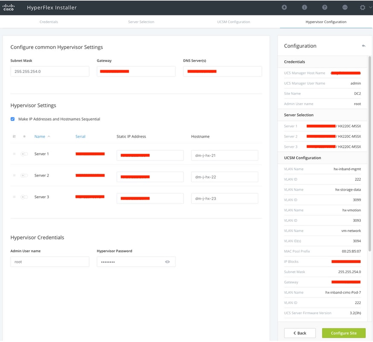This screenshot has width=373, height=342.
Task: Collapse the Configuration panel with the arrow icon
Action: coord(364,46)
